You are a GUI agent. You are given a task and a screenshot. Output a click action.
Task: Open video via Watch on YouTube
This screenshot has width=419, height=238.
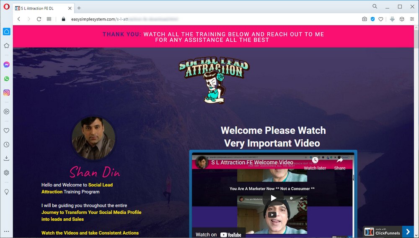point(219,234)
